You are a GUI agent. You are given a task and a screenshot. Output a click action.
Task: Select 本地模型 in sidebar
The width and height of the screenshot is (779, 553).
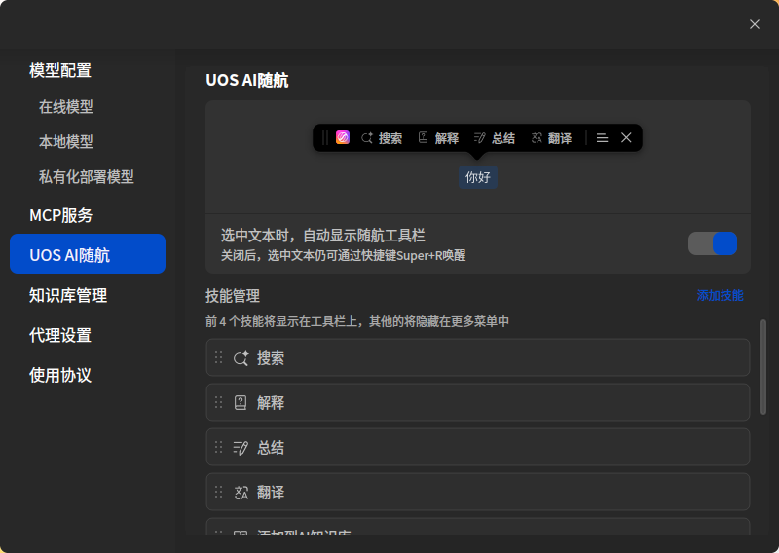tap(66, 141)
